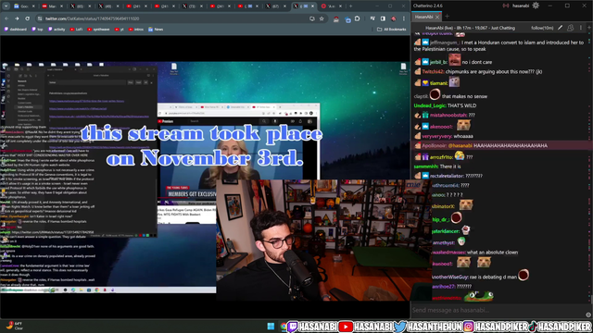Open intros bookmark
Screen dimensions: 593x333
[x=136, y=29]
